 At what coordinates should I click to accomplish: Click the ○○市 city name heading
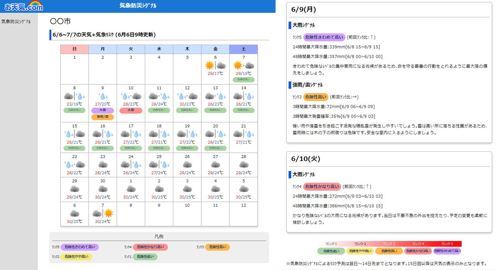[60, 21]
